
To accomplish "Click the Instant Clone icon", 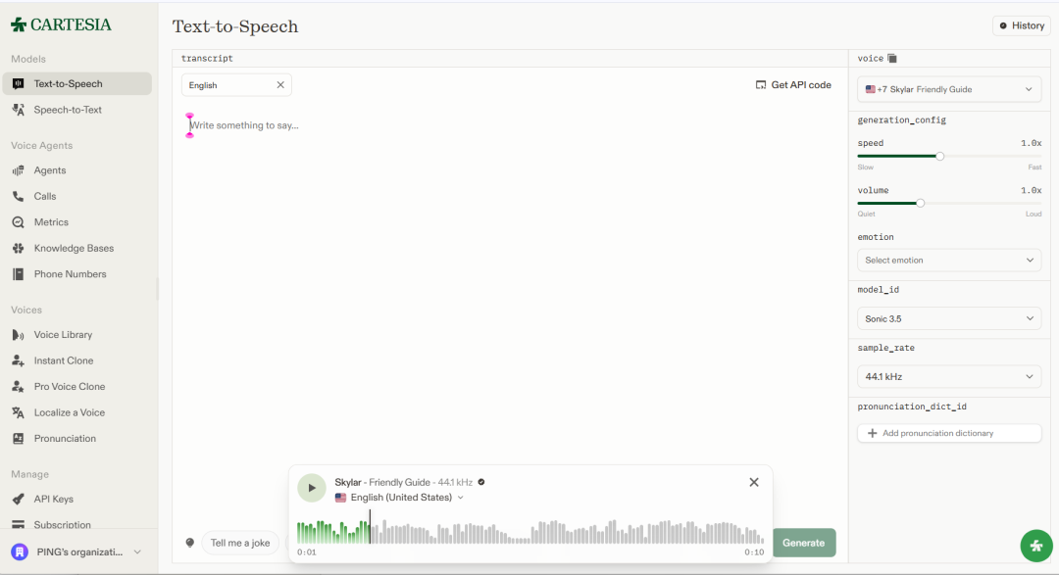I will coord(19,360).
